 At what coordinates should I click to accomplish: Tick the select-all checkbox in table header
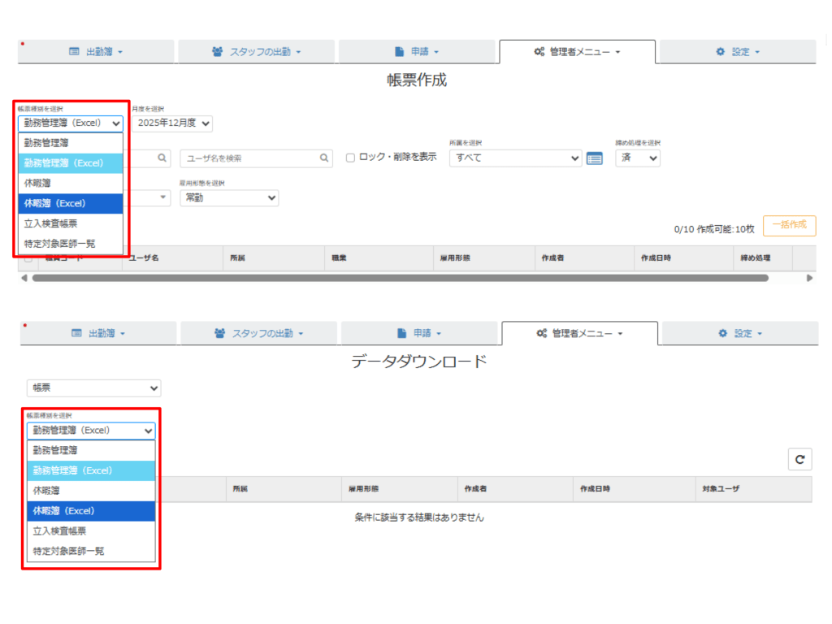click(28, 258)
